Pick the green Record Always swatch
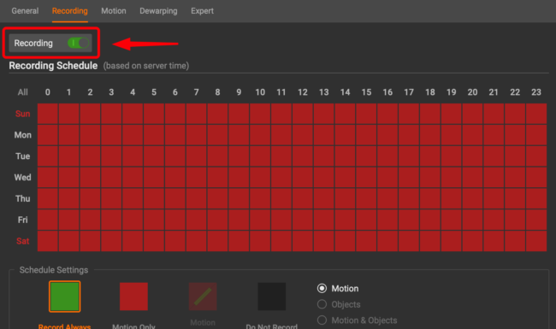Screen dimensions: 556x329 tap(64, 297)
